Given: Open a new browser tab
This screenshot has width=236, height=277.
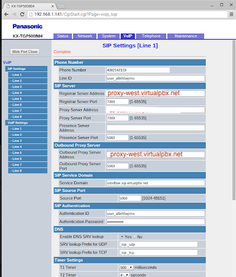Looking at the screenshot, I should [x=61, y=6].
